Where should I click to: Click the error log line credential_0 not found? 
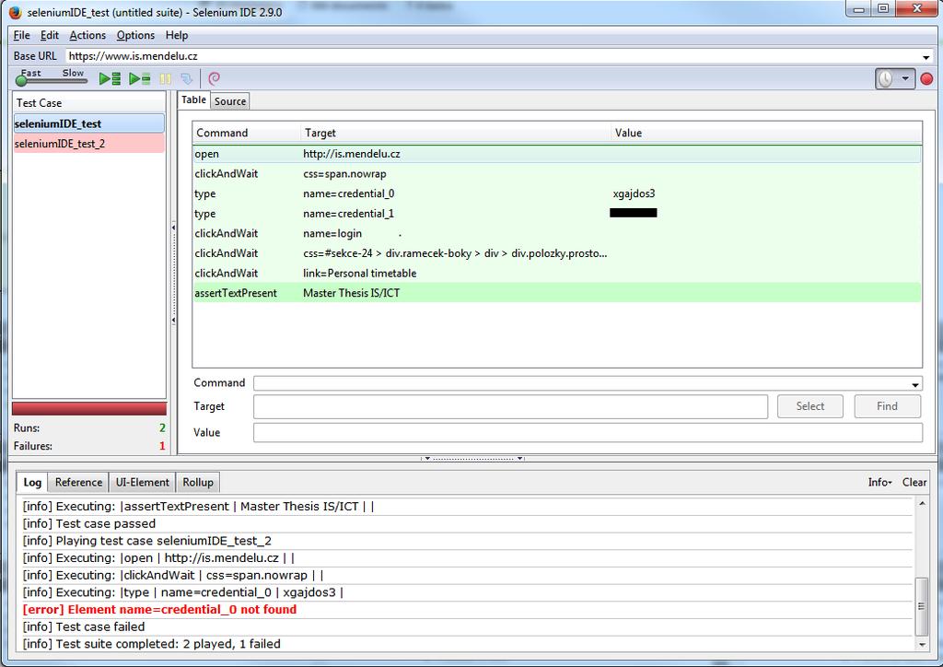click(159, 610)
